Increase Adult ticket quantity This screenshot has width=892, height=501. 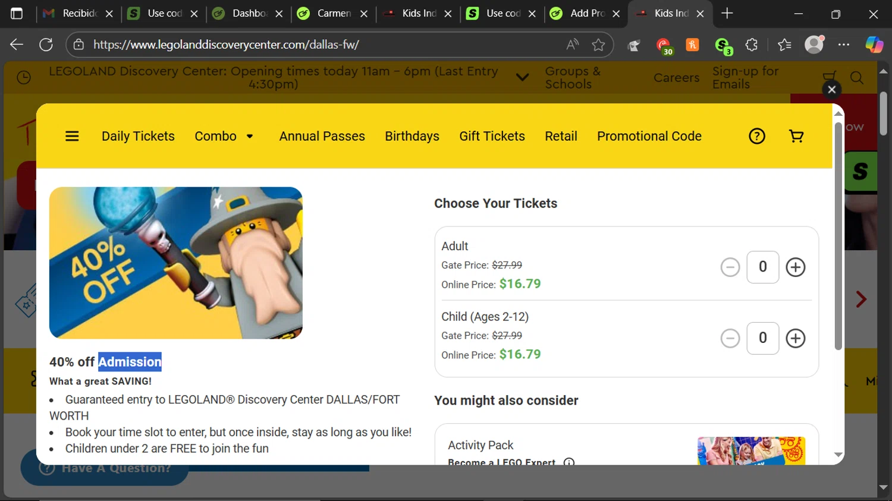796,267
